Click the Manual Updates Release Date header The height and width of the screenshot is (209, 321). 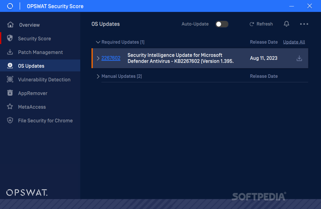coord(264,76)
